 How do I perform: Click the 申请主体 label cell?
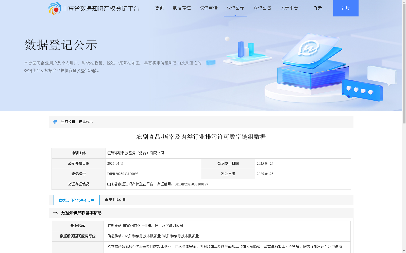click(x=79, y=153)
